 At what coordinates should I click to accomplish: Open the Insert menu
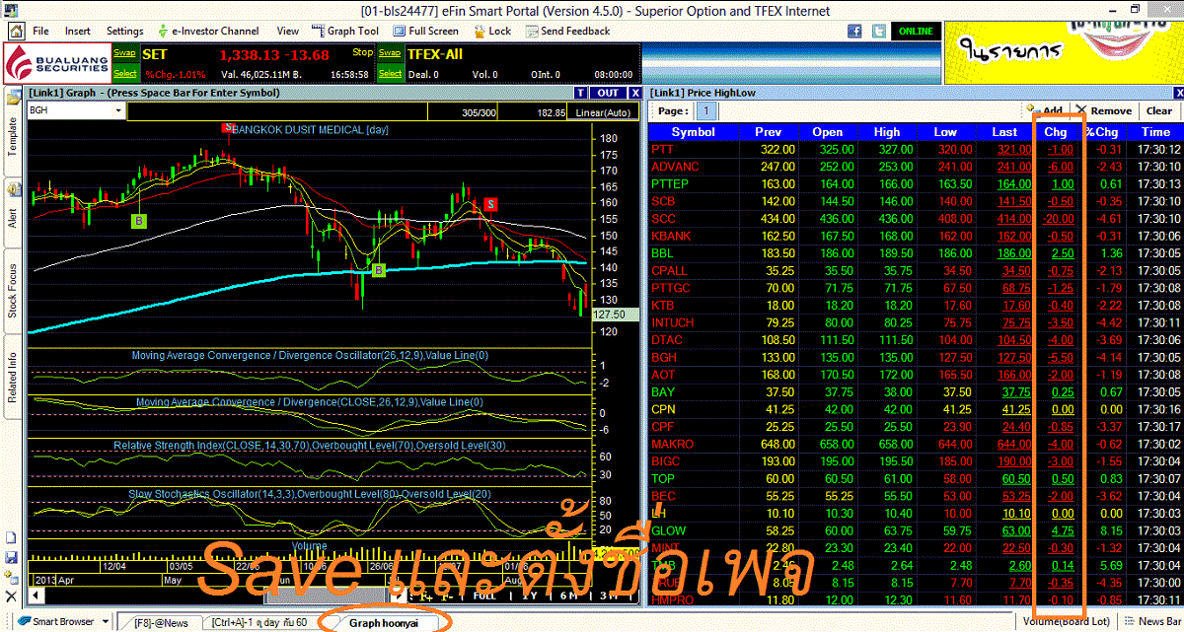click(x=78, y=32)
